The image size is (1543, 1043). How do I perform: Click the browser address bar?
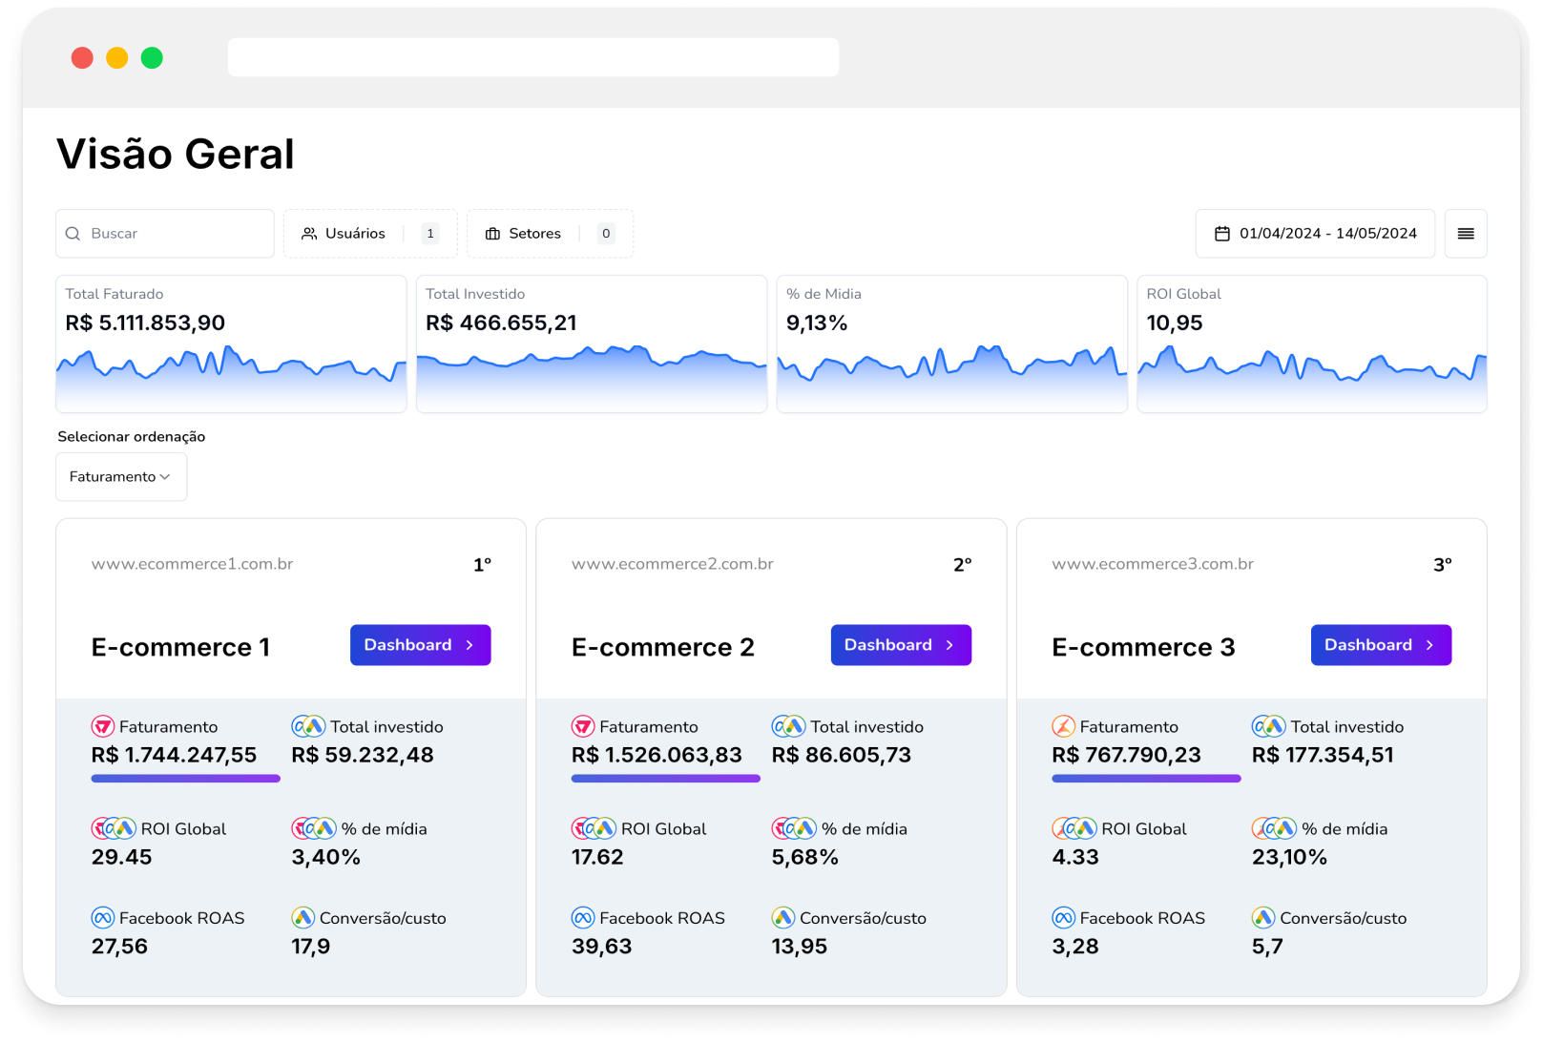pyautogui.click(x=533, y=57)
